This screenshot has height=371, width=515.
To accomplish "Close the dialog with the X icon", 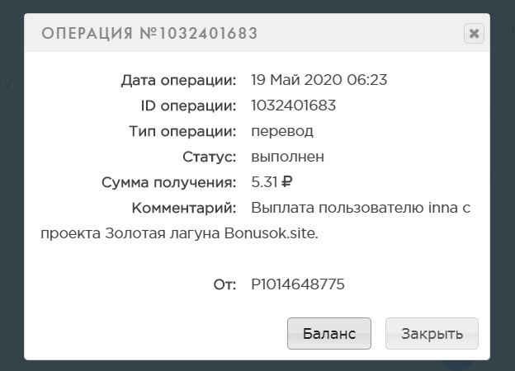I will 474,34.
